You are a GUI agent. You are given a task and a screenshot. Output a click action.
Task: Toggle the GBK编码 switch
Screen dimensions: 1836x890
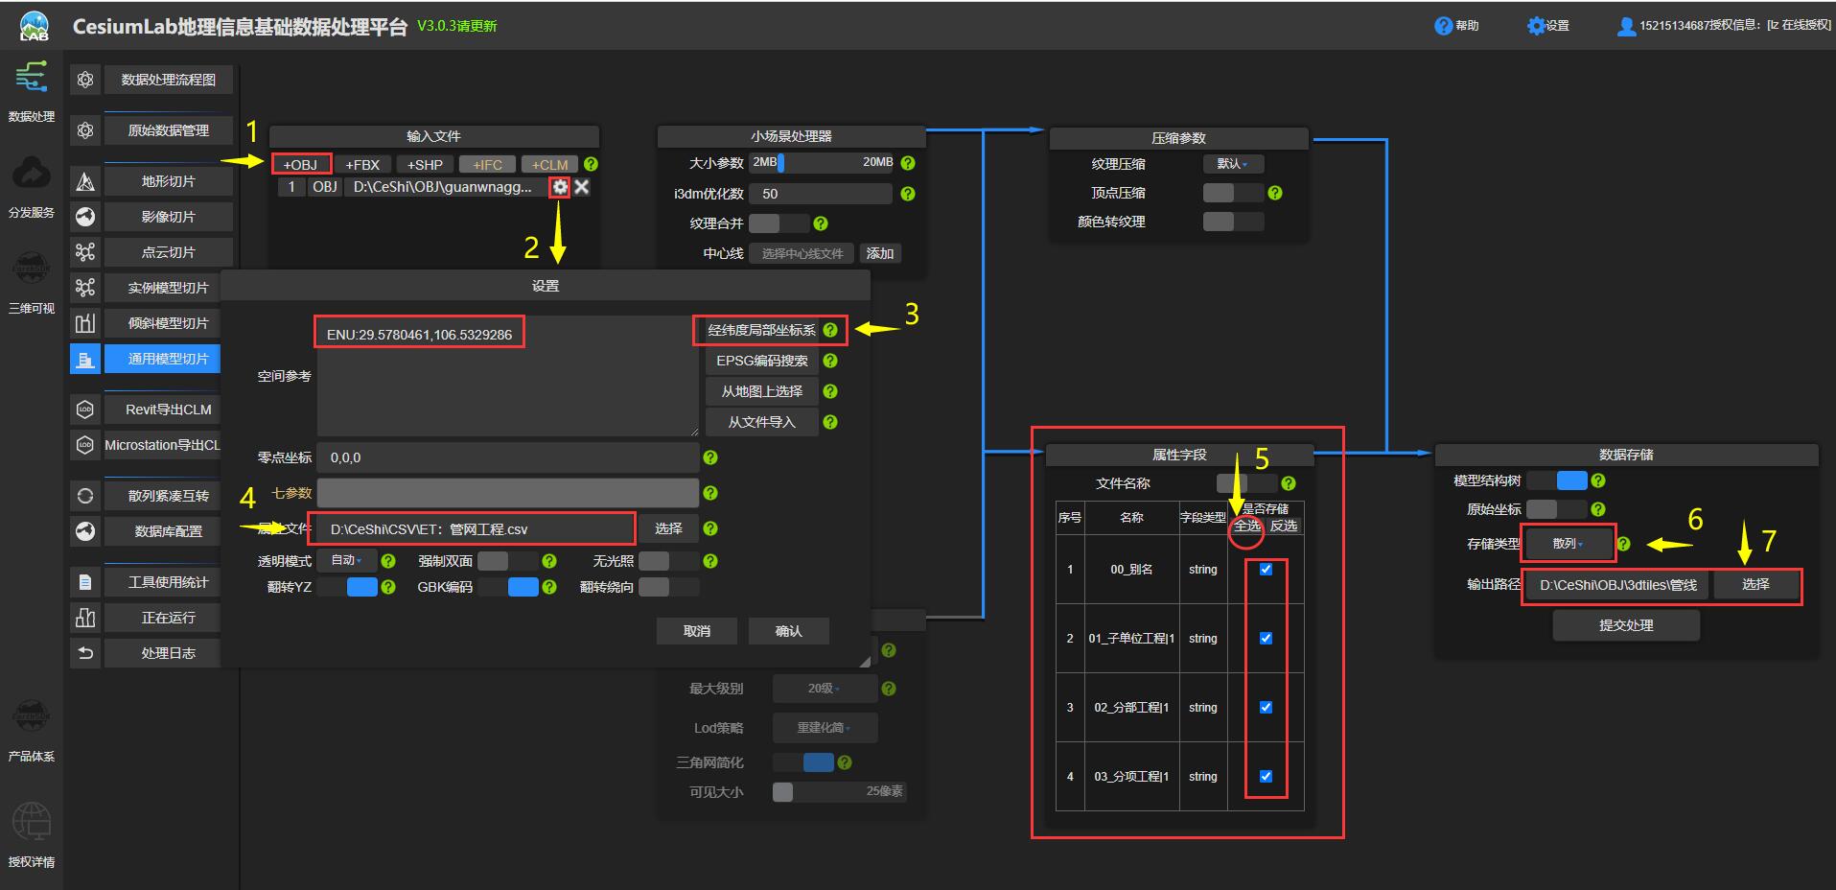pos(508,587)
